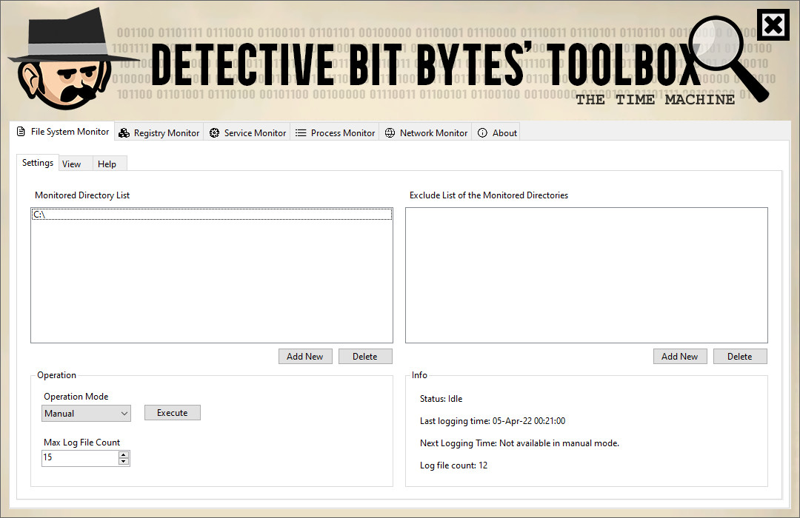Click the Network Monitor globe icon
Screen dimensions: 800x518
[x=390, y=132]
